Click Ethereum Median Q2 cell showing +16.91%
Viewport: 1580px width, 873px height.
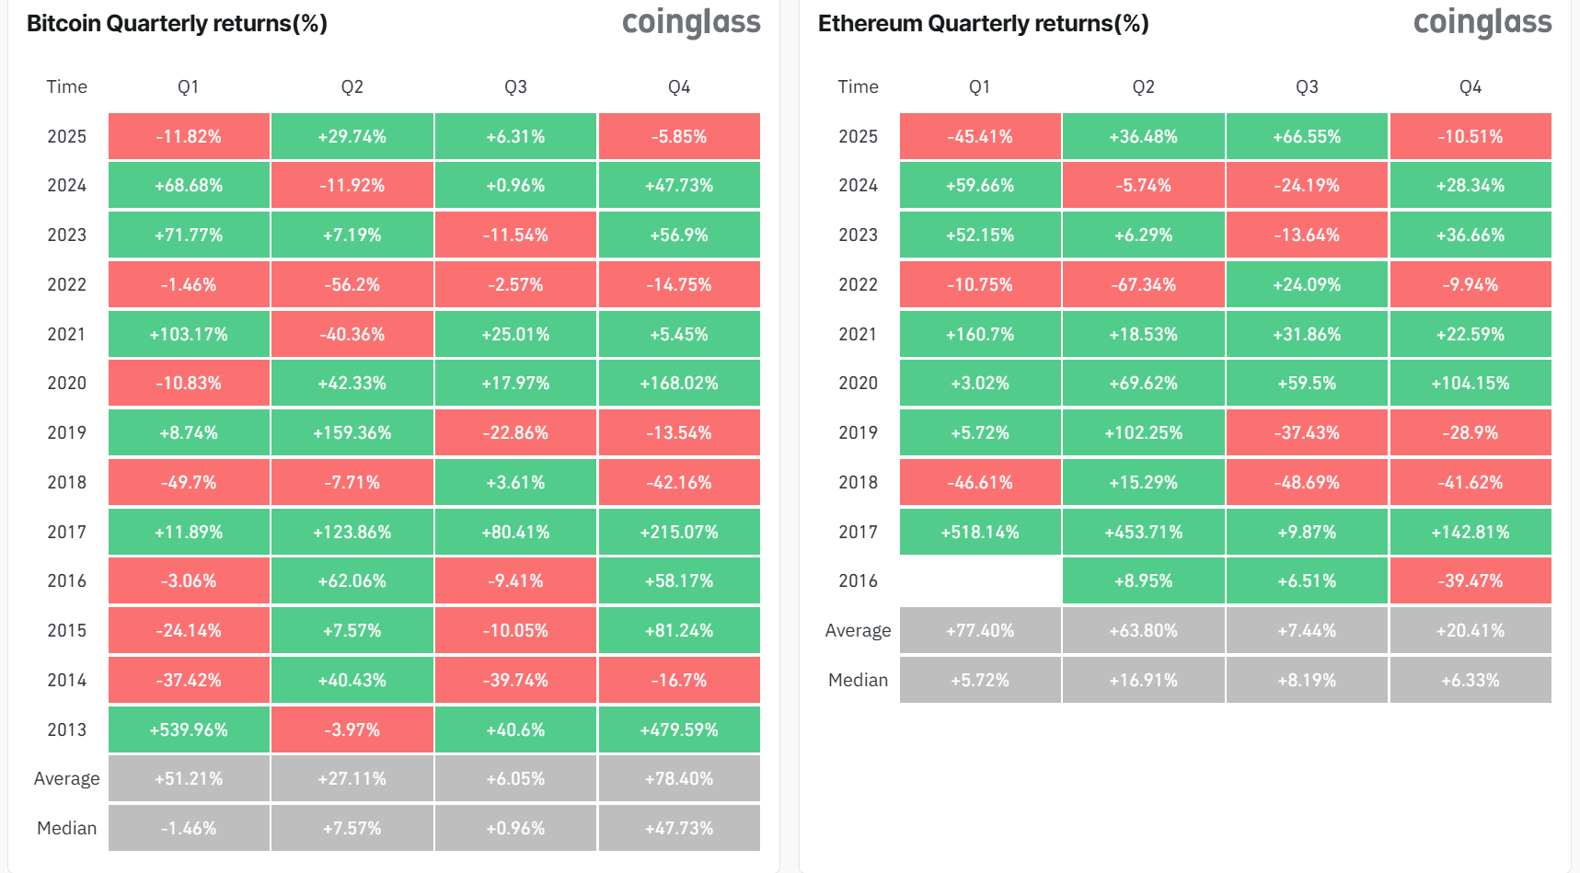[x=1144, y=680]
